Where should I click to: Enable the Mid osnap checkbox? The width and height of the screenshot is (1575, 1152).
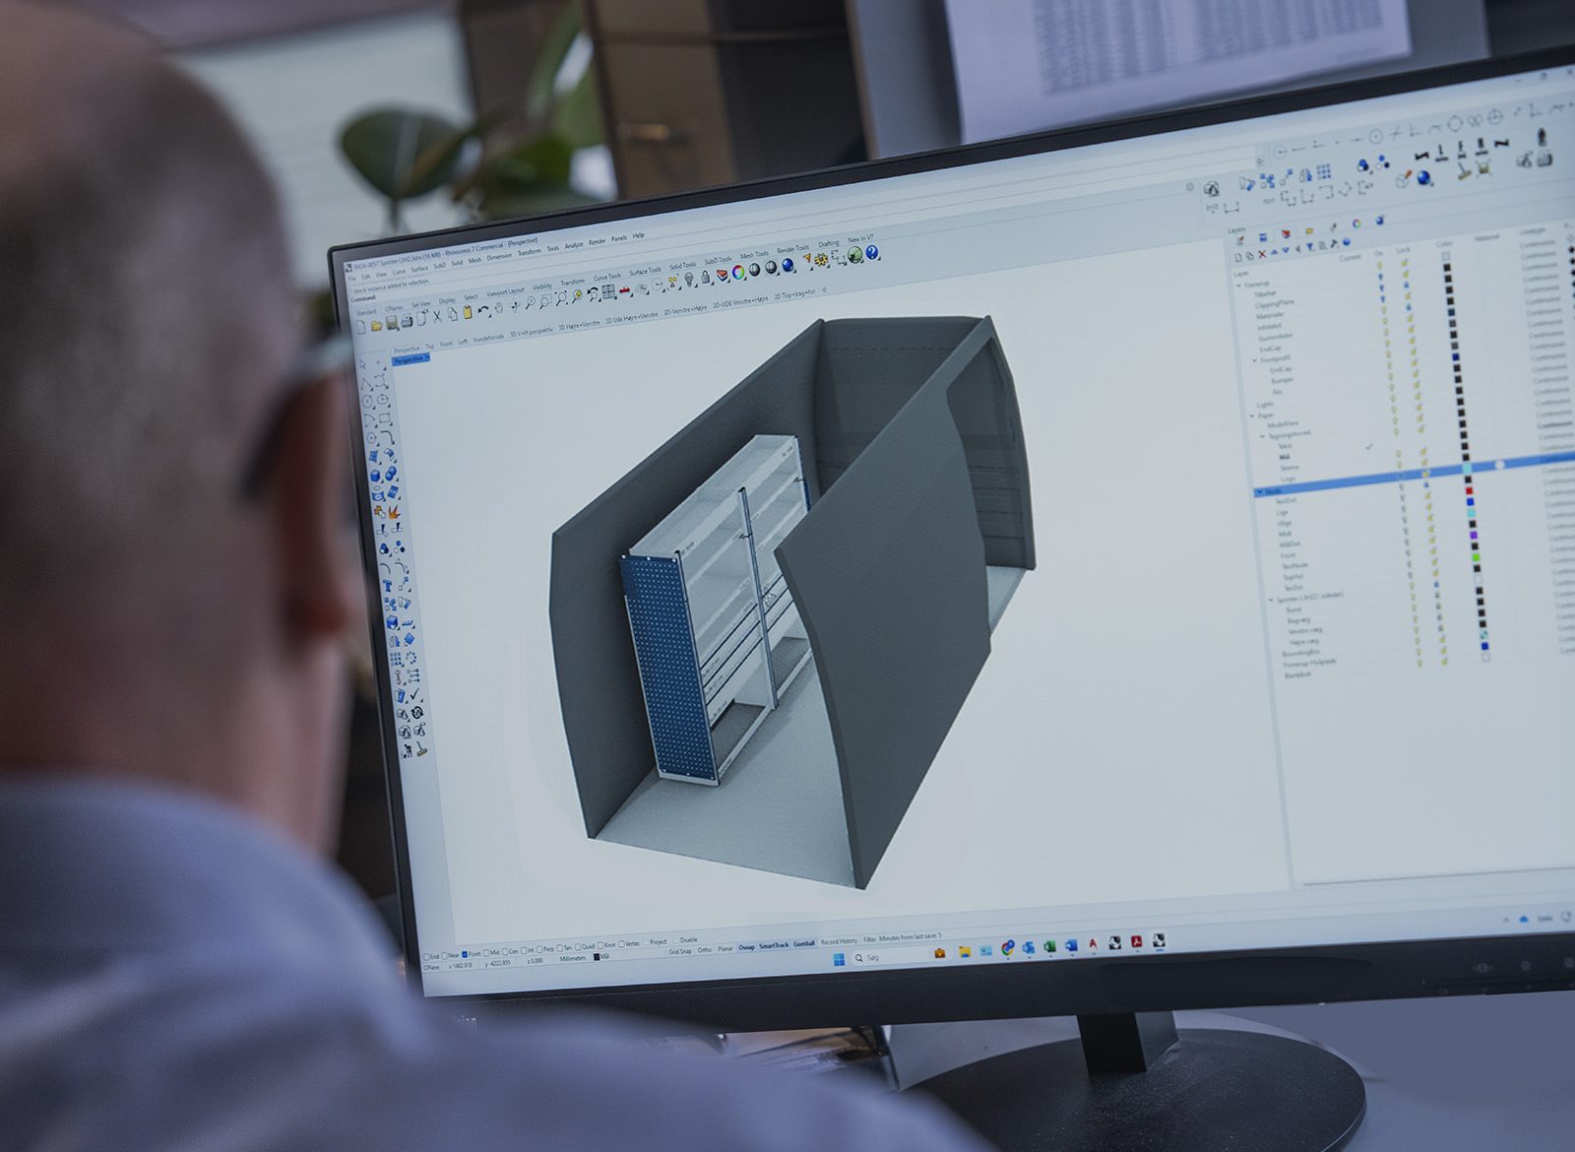click(x=486, y=954)
